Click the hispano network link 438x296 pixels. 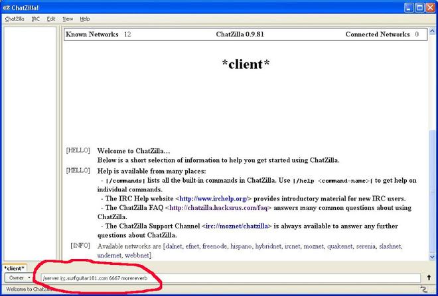241,246
